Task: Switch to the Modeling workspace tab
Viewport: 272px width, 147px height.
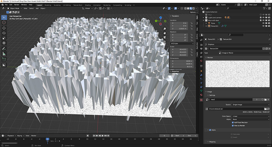Action: 48,5
